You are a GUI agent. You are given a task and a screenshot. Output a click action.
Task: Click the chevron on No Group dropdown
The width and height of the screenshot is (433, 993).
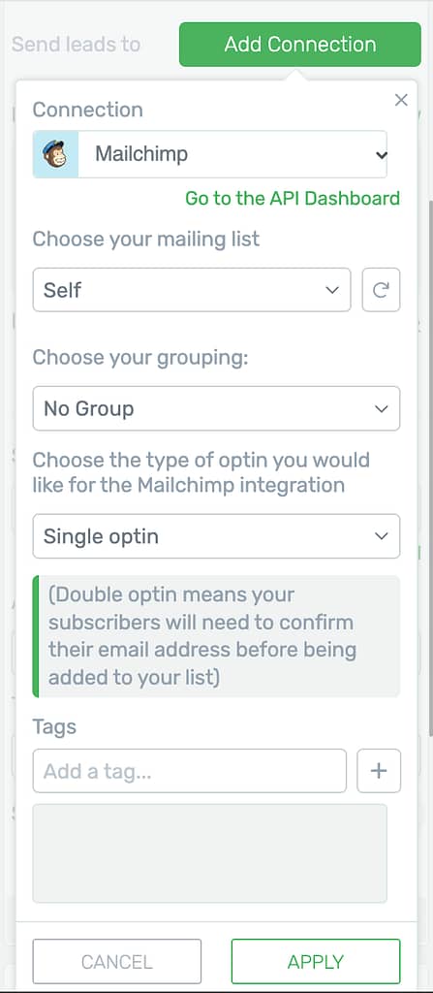click(x=381, y=408)
